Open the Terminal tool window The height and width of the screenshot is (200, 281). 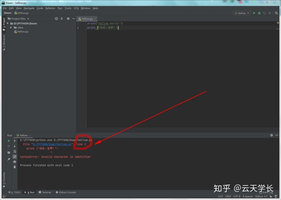[45, 192]
